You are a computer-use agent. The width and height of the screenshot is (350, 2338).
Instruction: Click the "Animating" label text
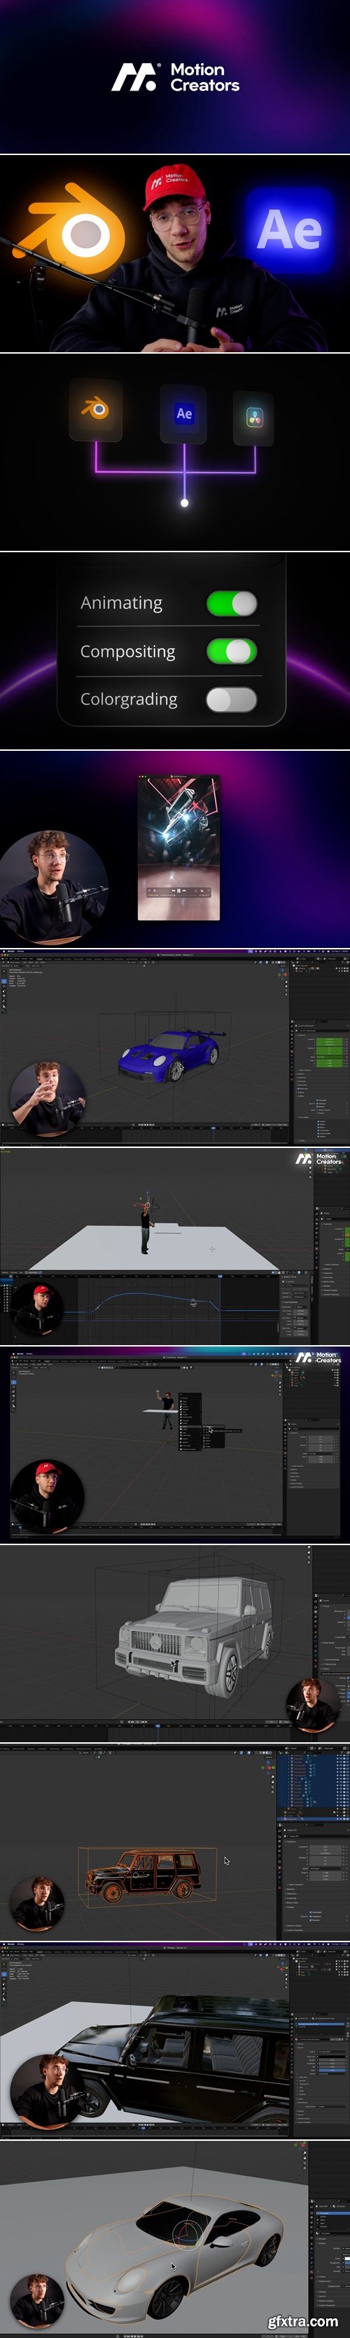(121, 603)
